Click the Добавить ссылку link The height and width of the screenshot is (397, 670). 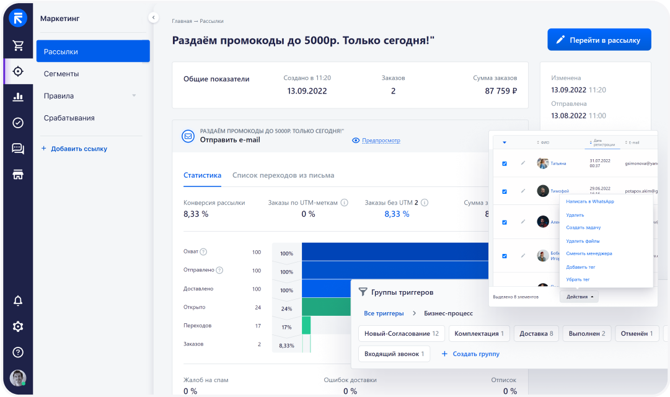[x=79, y=149]
